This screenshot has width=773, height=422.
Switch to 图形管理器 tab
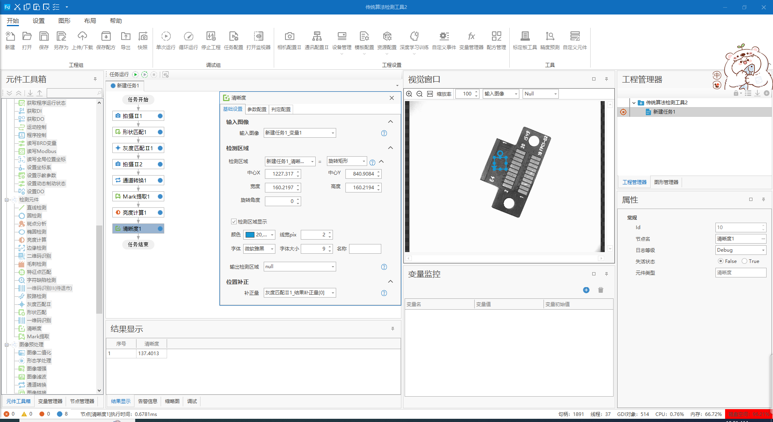(x=666, y=182)
